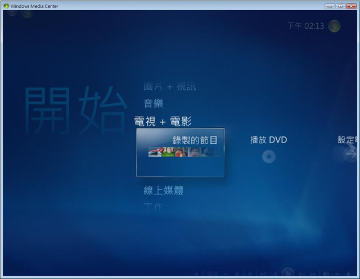The height and width of the screenshot is (279, 360).
Task: Mute audio with the speaker icon
Action: [x=326, y=274]
